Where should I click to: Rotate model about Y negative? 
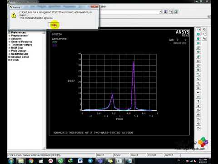198,119
